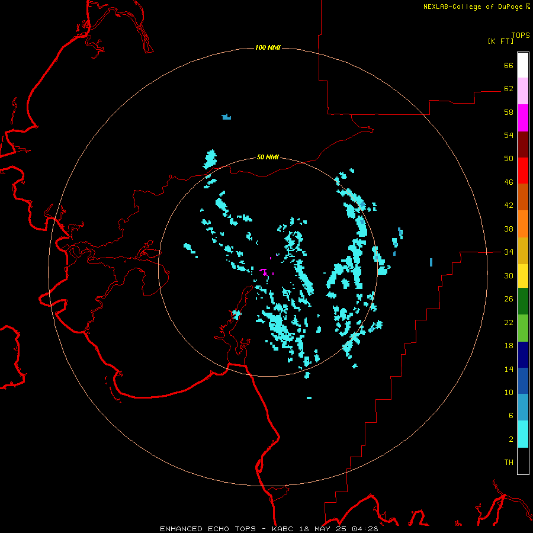Screen dimensions: 533x533
Task: Click the 100 NMI range ring label
Action: (268, 47)
